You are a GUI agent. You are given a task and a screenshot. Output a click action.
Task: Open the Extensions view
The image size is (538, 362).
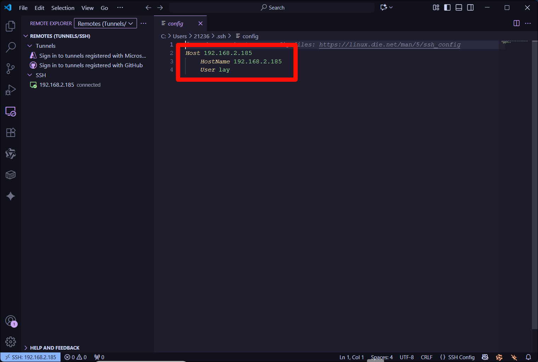point(11,132)
